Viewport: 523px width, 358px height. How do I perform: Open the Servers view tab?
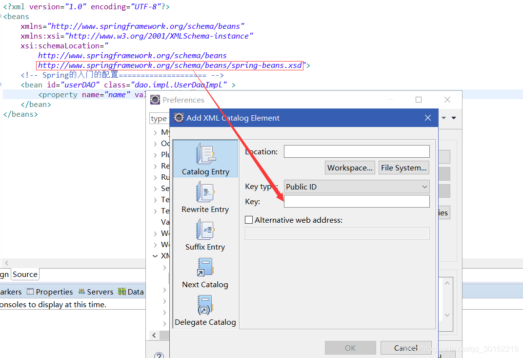(x=96, y=292)
